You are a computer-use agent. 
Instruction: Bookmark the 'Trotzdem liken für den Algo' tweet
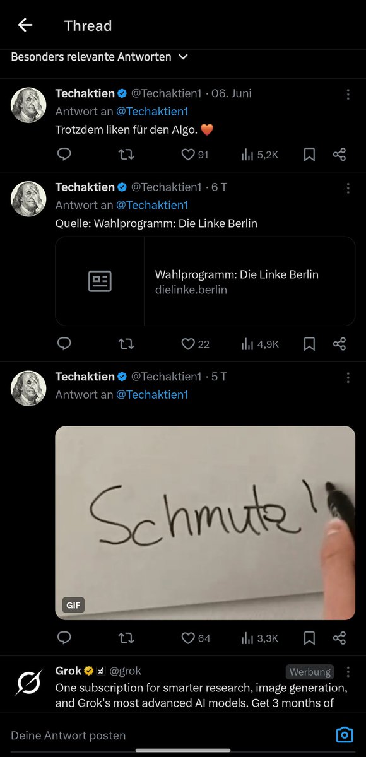309,155
